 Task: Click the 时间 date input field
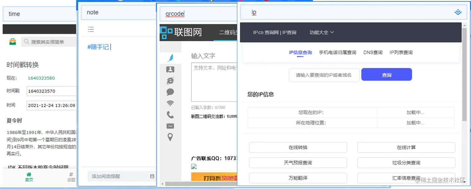point(51,106)
